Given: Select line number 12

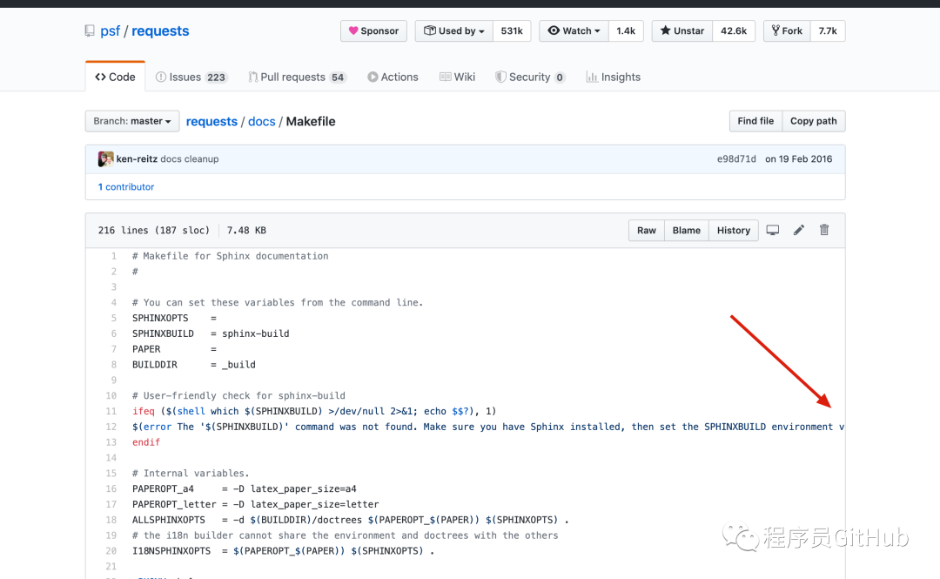Looking at the screenshot, I should coord(111,427).
